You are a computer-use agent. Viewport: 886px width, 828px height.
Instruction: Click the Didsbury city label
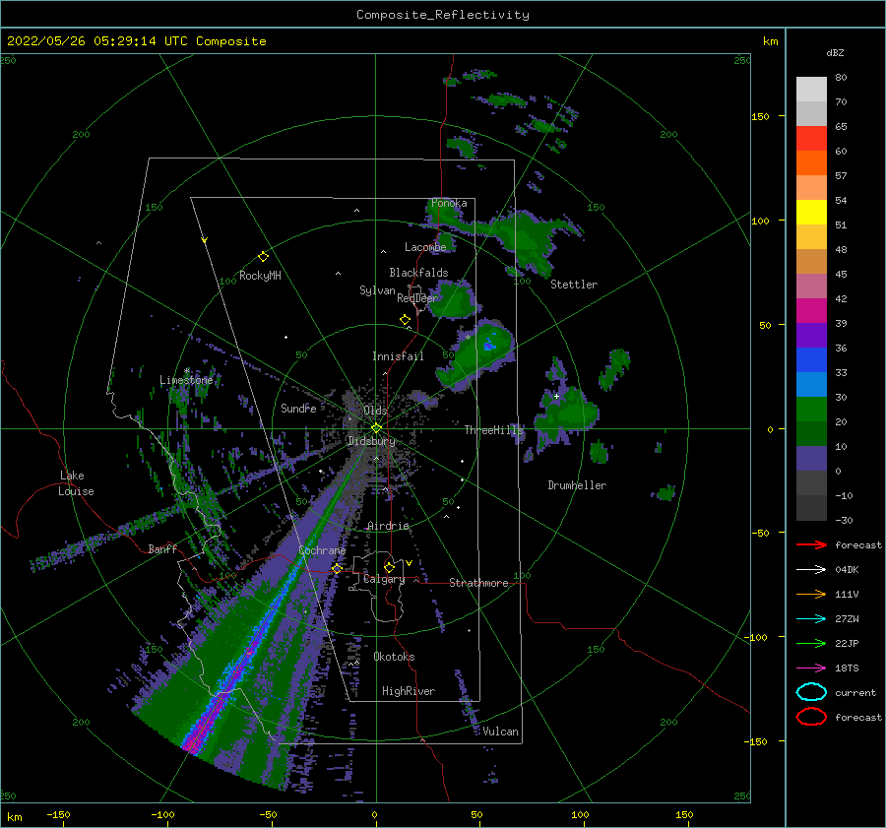point(371,441)
